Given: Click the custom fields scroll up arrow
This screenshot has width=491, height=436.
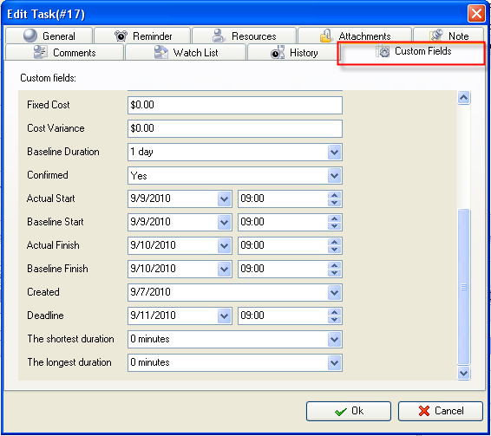Looking at the screenshot, I should point(463,98).
